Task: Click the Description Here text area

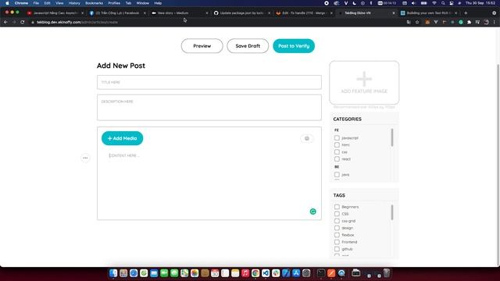Action: (209, 108)
